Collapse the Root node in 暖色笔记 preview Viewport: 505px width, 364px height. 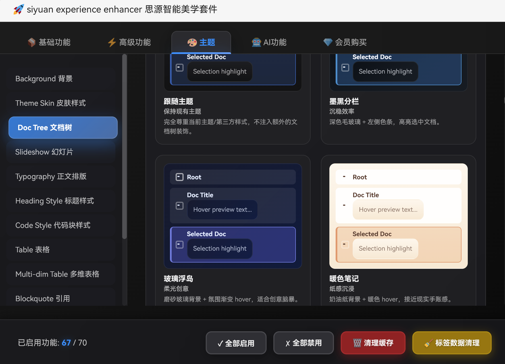(344, 177)
